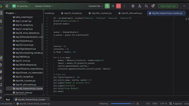The image size is (189, 106).
Task: Stop the running process with the red button
Action: point(118,6)
